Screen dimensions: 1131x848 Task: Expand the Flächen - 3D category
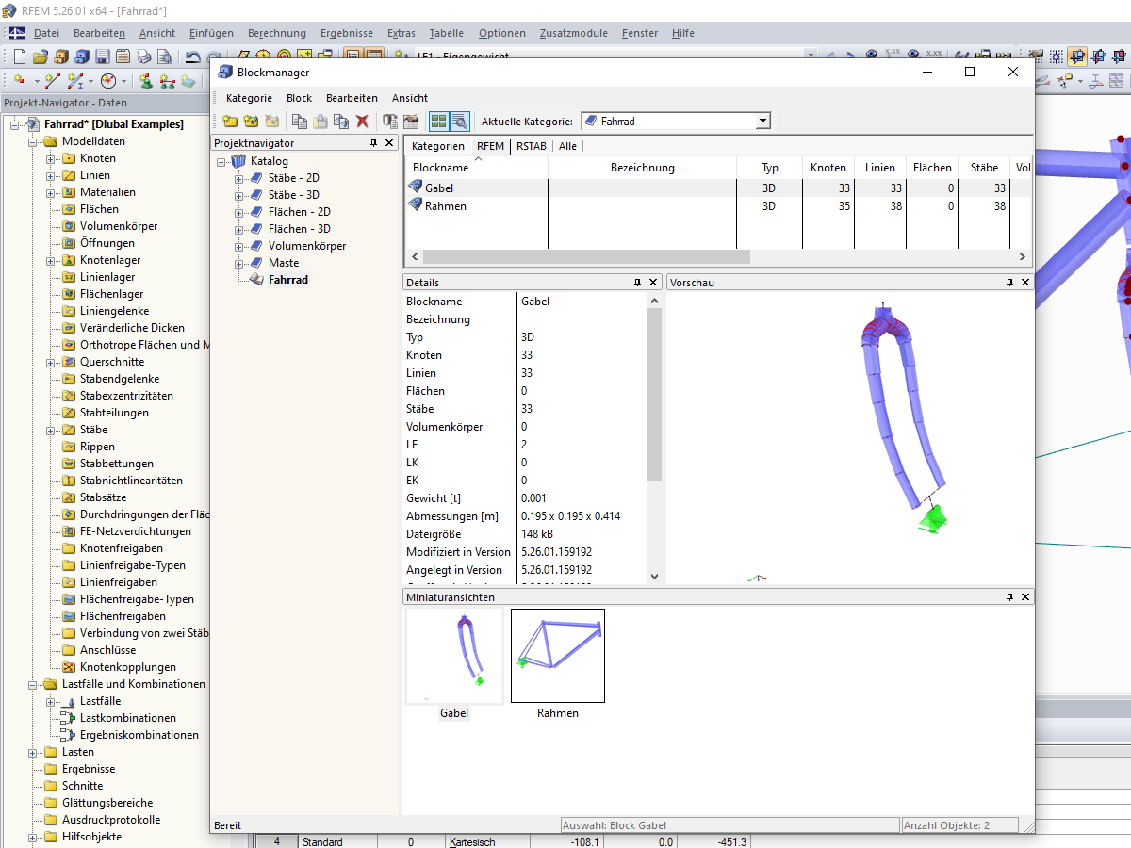(239, 229)
